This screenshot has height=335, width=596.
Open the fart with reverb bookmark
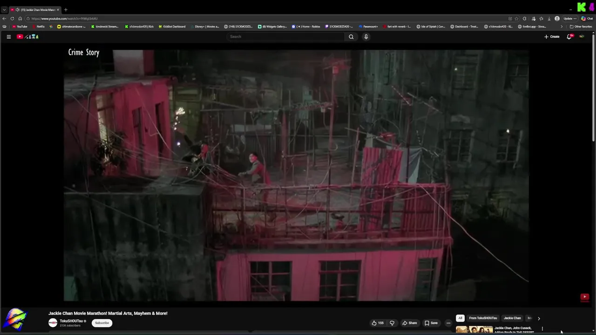tap(397, 27)
